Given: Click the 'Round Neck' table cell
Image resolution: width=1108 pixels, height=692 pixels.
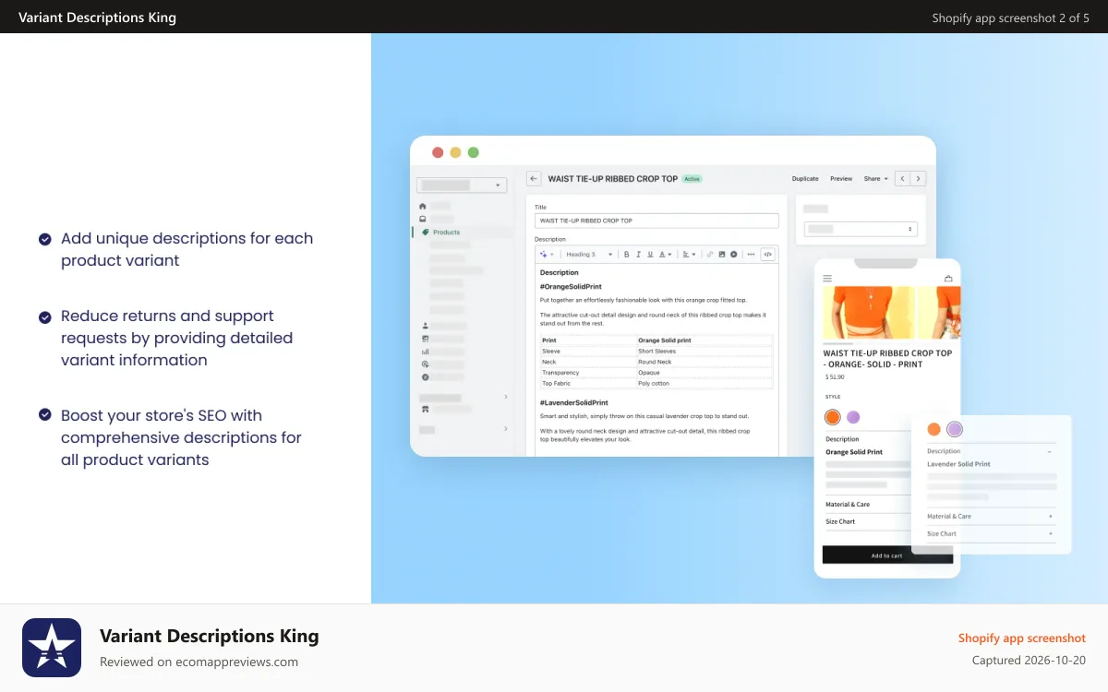Looking at the screenshot, I should click(x=653, y=362).
